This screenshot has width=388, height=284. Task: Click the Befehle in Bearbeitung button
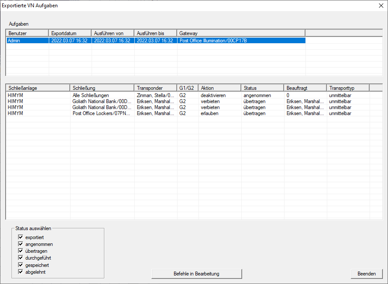pyautogui.click(x=197, y=274)
